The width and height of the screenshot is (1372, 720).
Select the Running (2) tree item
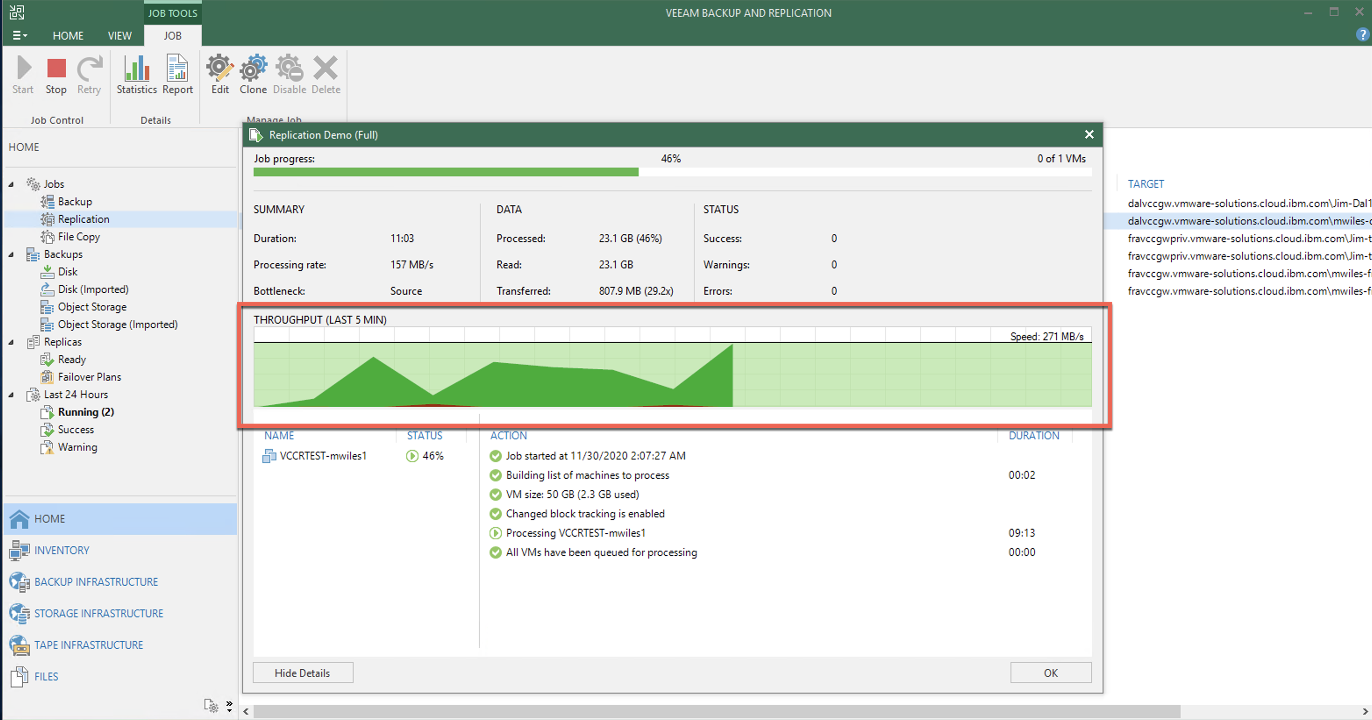tap(86, 412)
